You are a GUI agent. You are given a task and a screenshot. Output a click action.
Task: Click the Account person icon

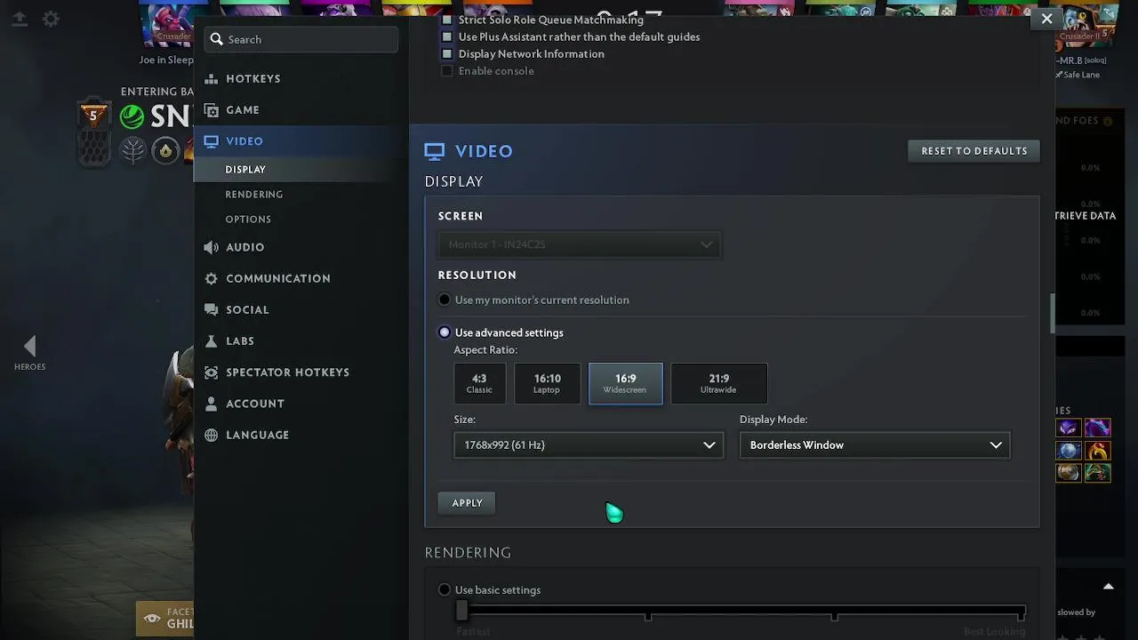point(211,404)
